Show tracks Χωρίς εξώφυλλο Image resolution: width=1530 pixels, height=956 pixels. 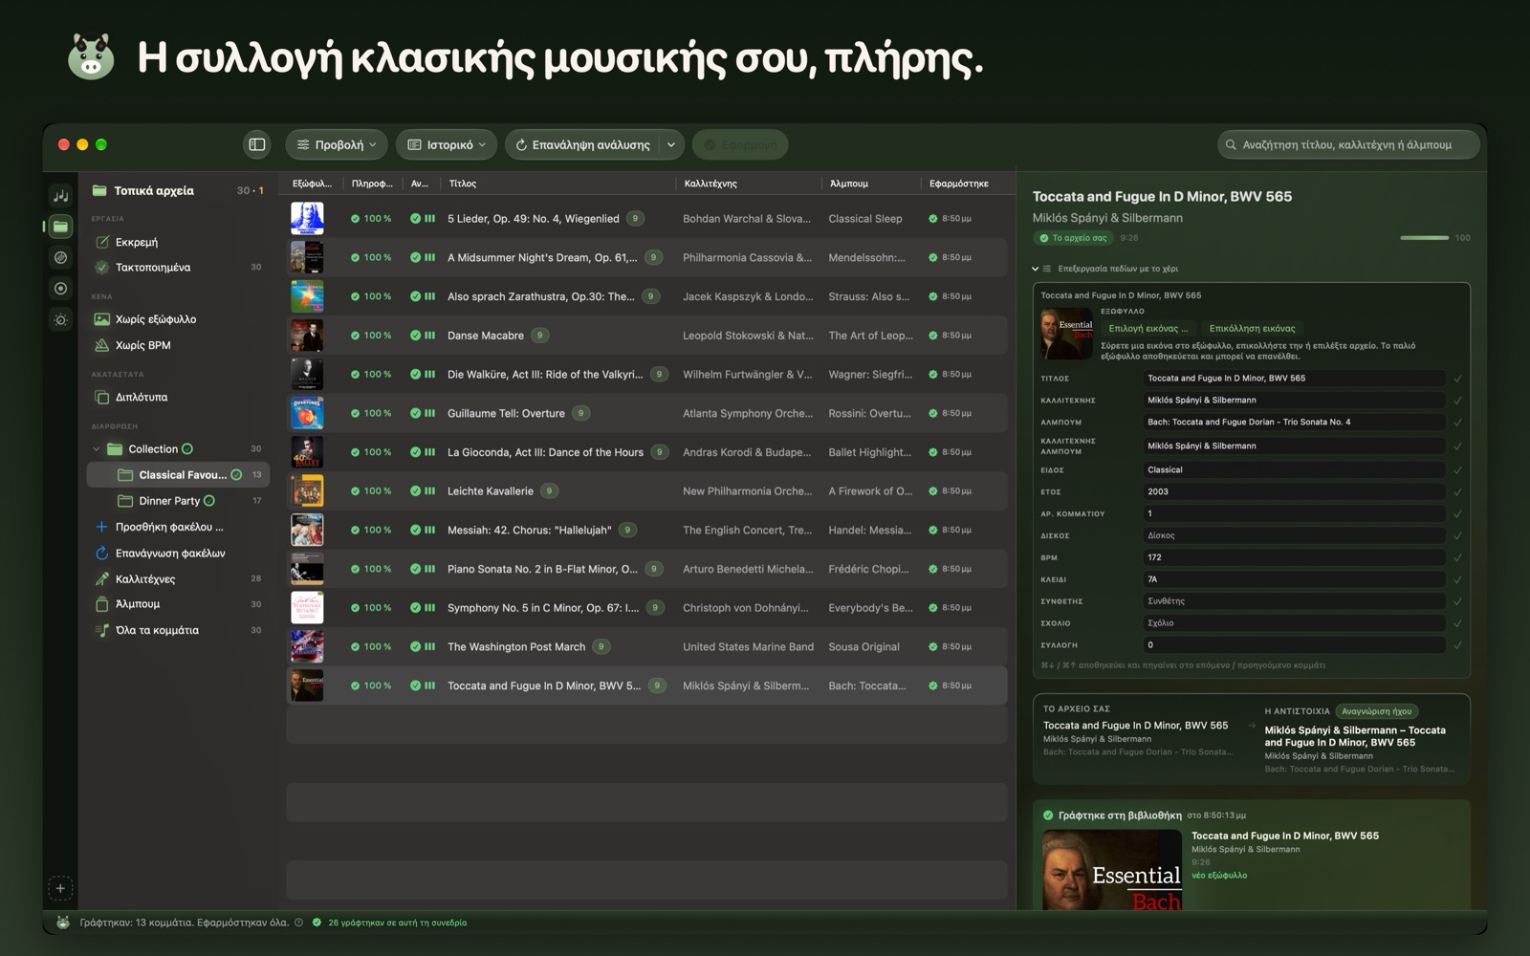click(178, 319)
